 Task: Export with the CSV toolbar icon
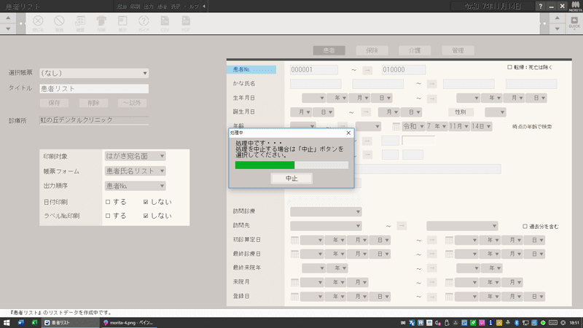click(x=165, y=23)
